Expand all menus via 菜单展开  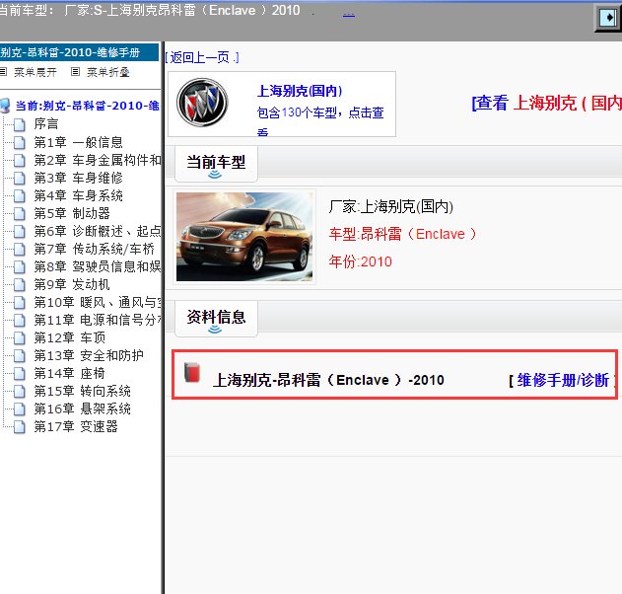[35, 72]
